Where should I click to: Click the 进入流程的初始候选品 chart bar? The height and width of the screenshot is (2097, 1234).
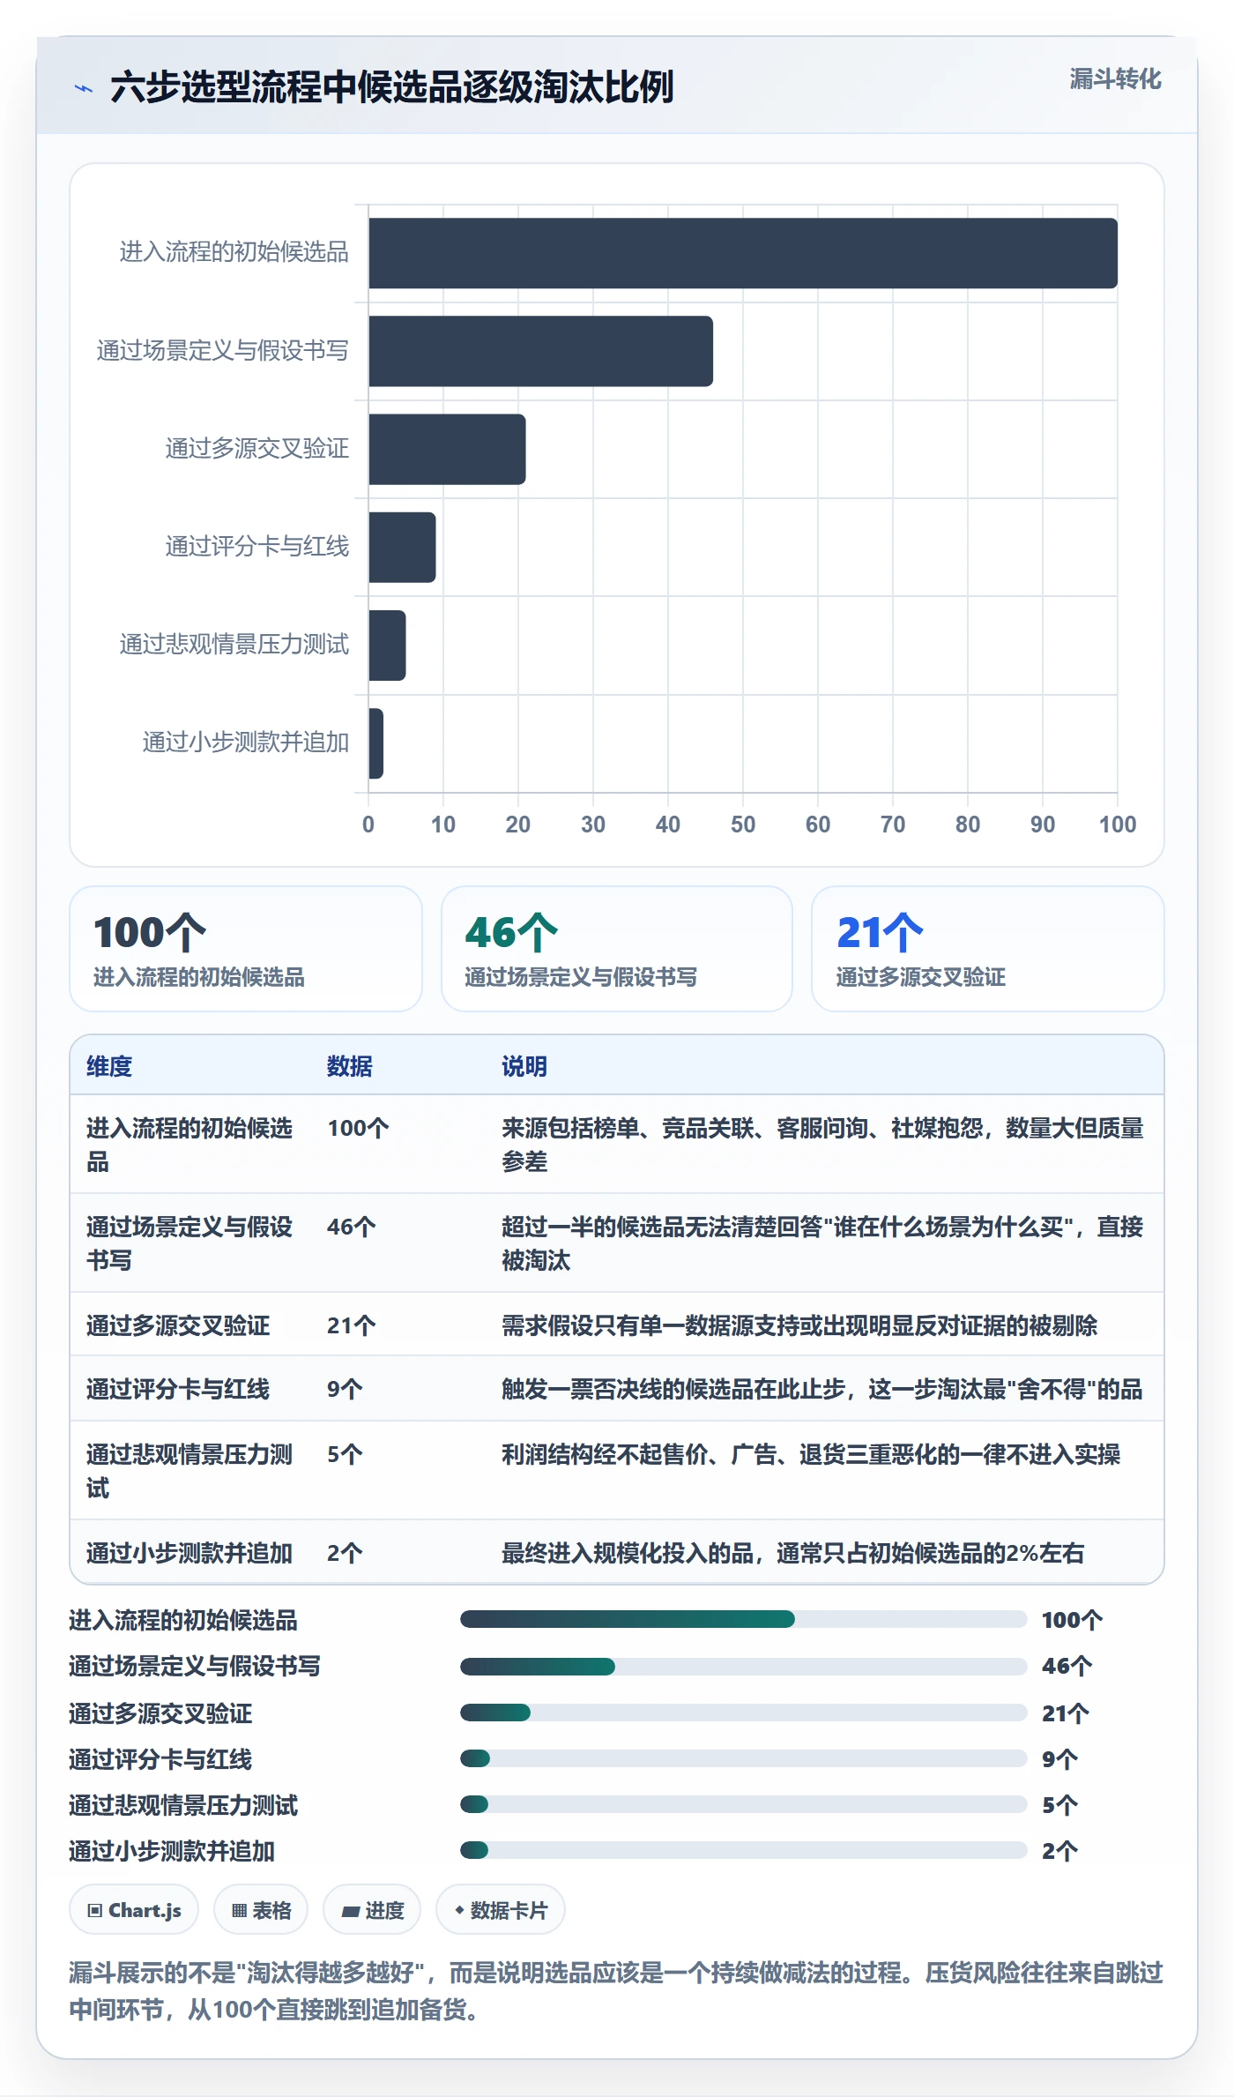[743, 253]
